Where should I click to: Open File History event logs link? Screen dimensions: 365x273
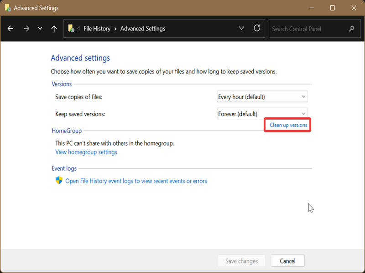(136, 181)
